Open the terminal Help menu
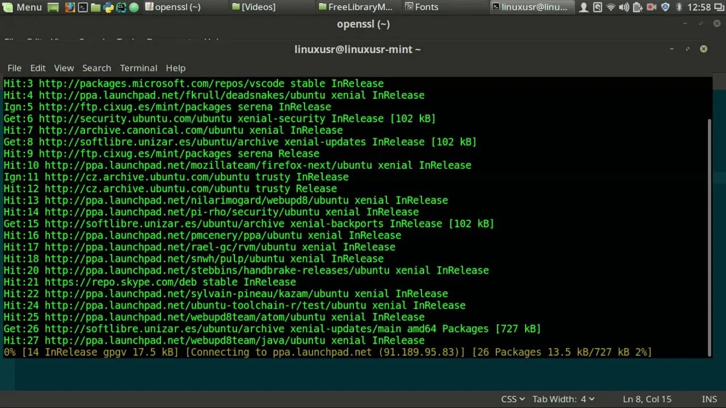This screenshot has height=408, width=726. [176, 67]
